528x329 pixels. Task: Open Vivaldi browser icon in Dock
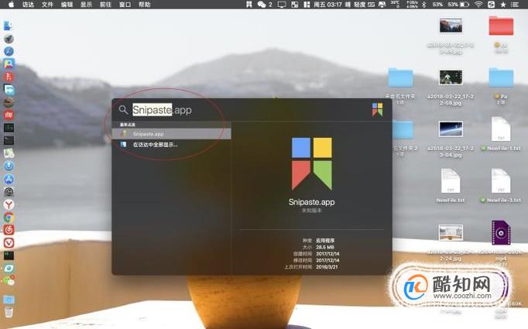click(x=9, y=243)
